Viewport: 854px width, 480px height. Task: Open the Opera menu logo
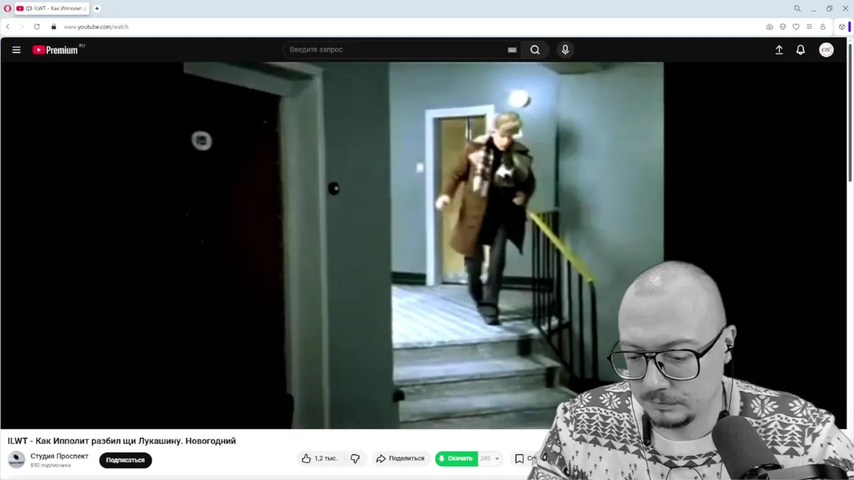[7, 9]
